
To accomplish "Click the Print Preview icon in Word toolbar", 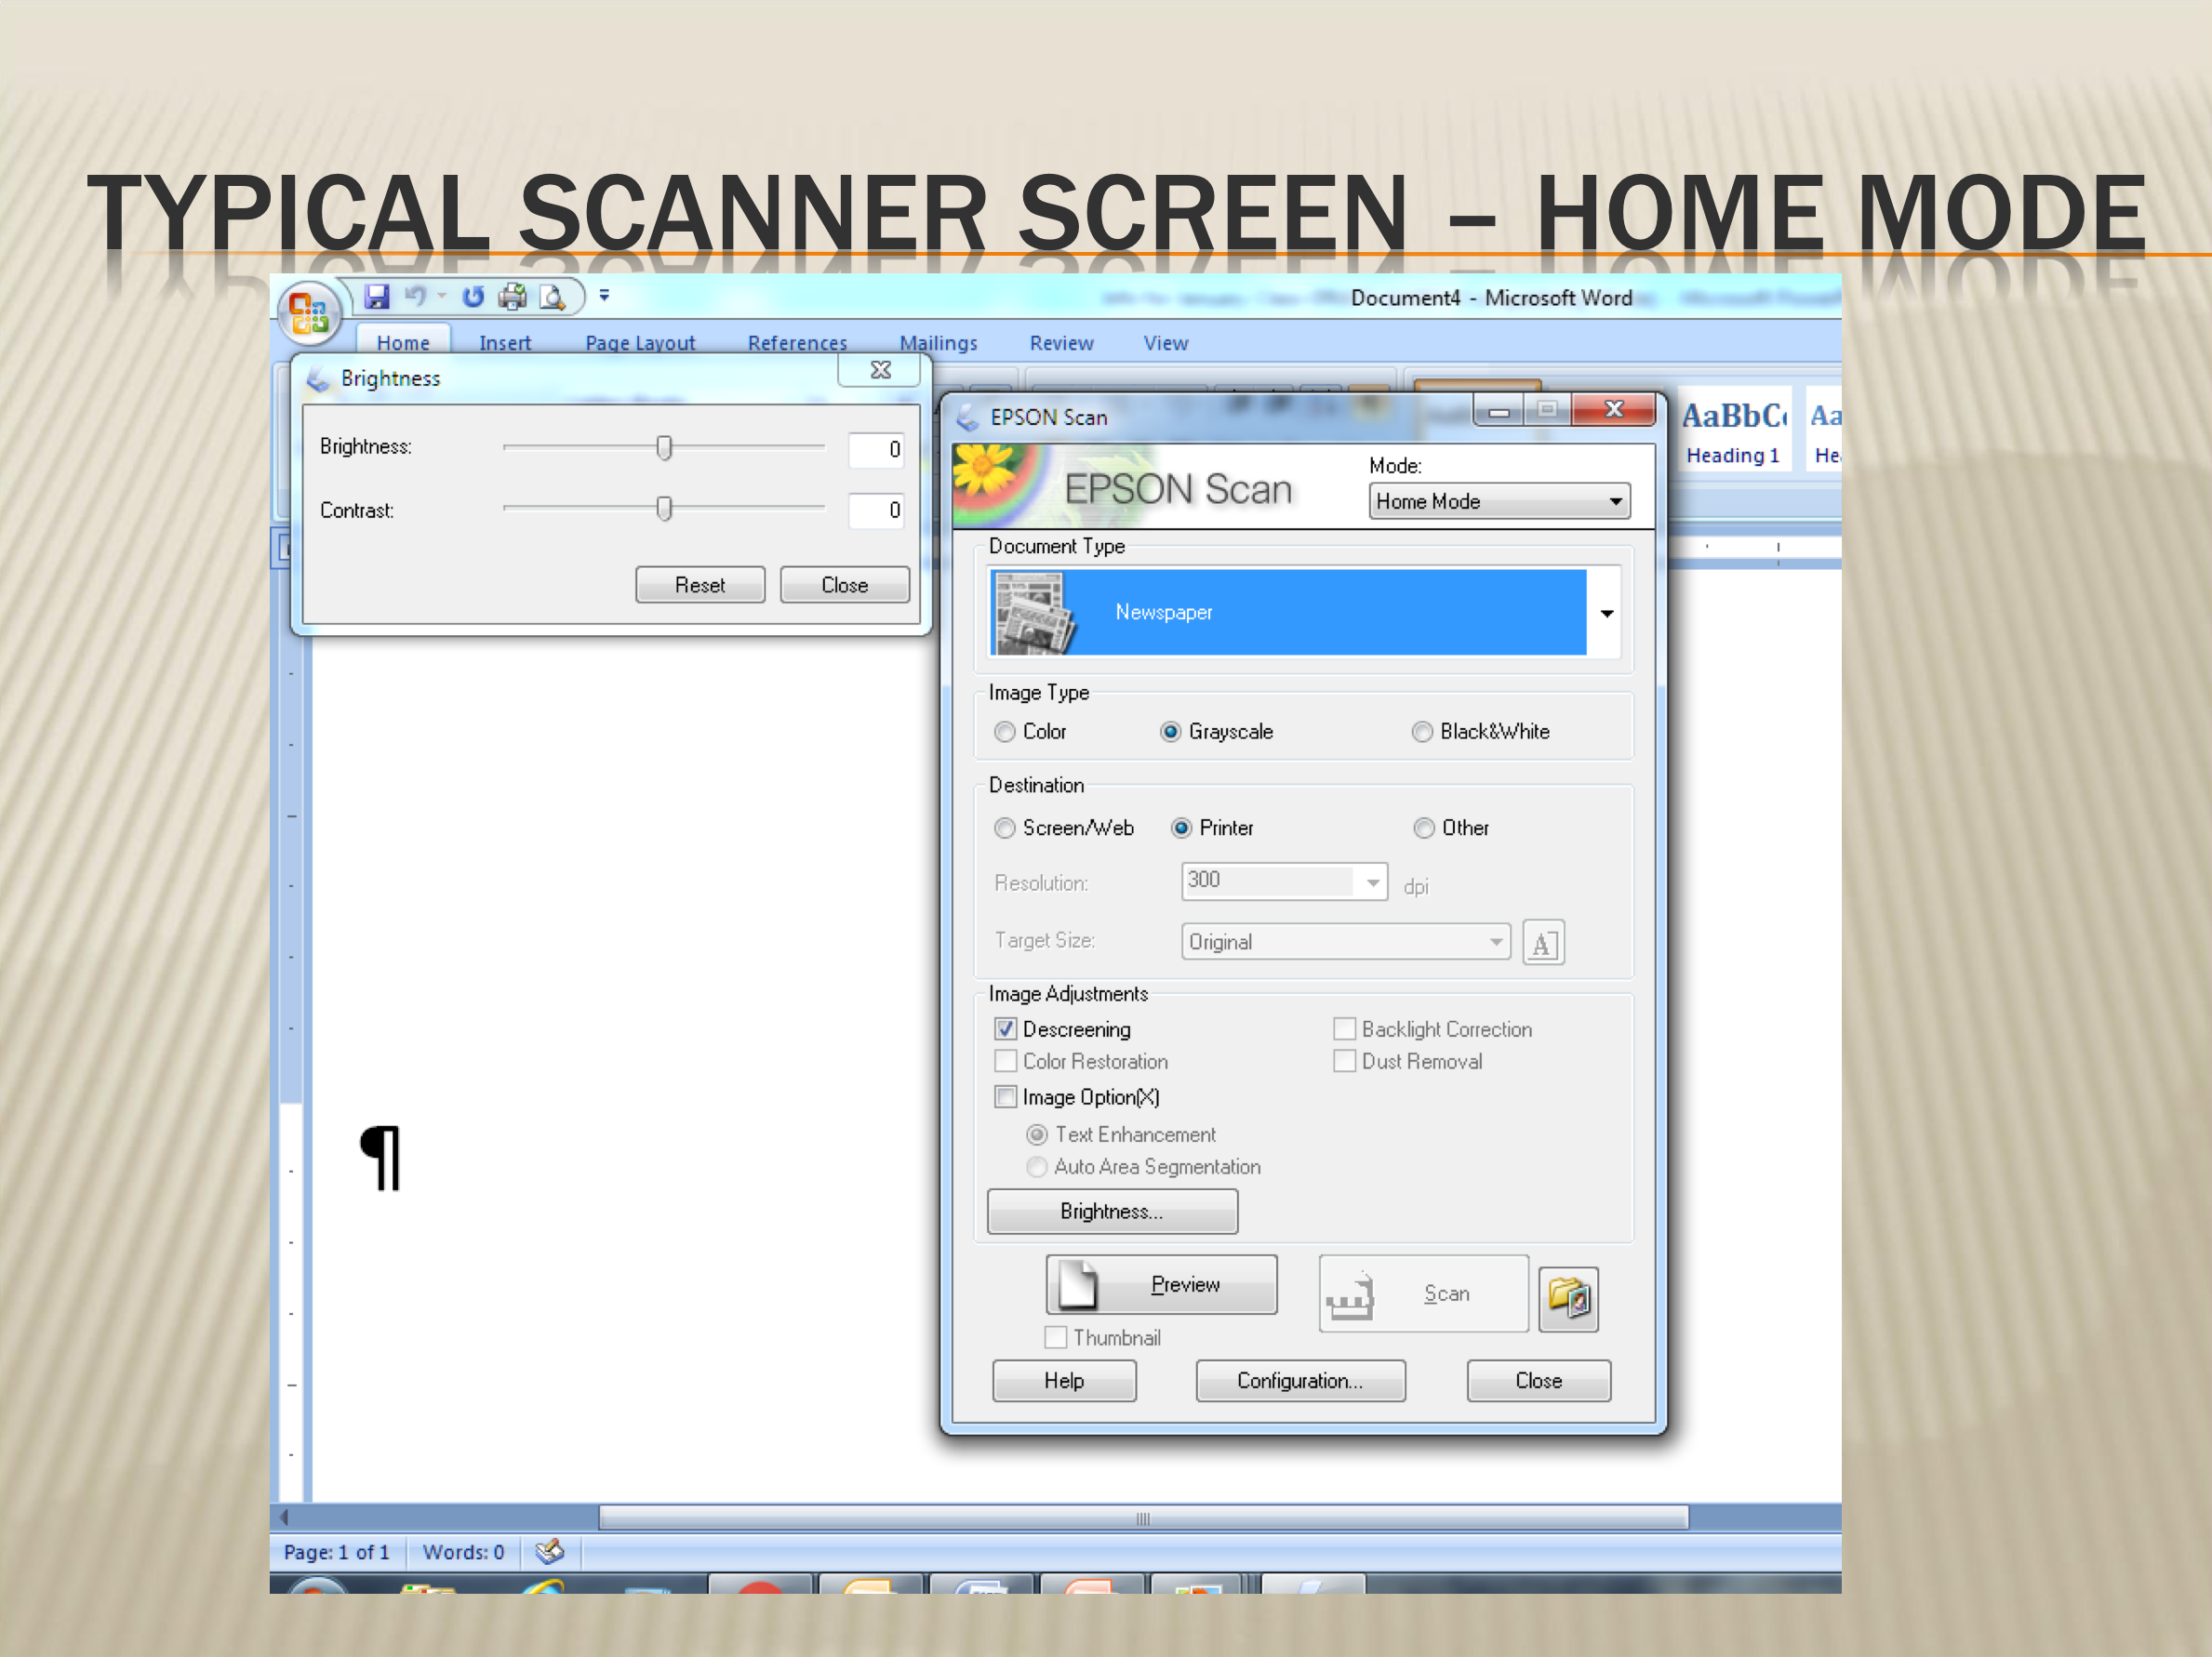I will pos(552,297).
